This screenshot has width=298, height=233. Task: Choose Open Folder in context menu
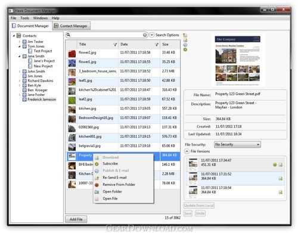point(112,192)
